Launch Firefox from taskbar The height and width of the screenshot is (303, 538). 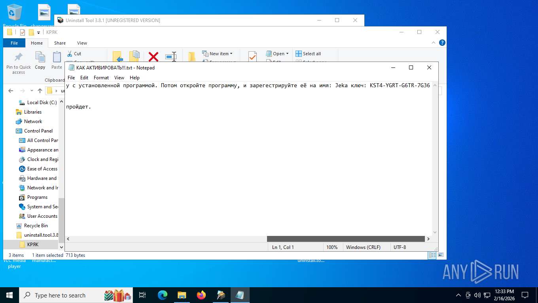(201, 295)
